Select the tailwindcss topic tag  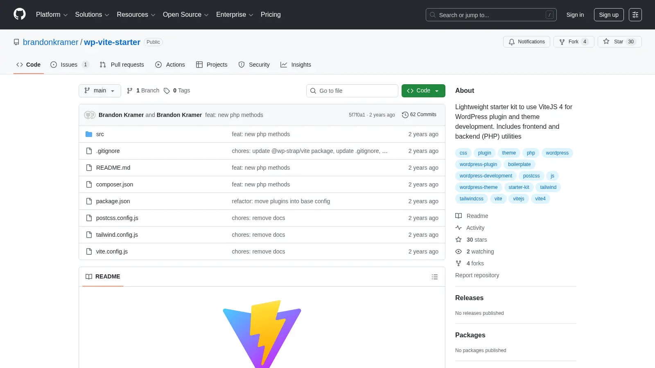click(x=471, y=199)
